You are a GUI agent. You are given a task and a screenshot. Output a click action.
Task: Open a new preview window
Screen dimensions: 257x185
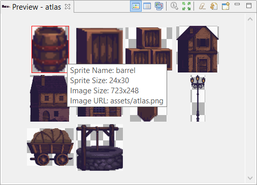(226, 6)
